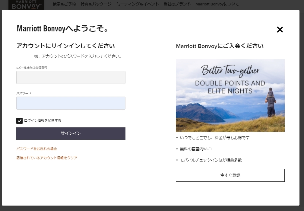
Task: Submit with the サインイン button
Action: tap(71, 133)
